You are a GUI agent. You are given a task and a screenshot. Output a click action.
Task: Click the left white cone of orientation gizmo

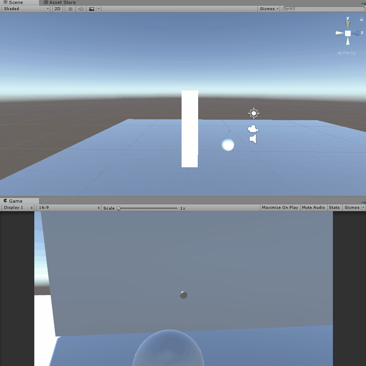click(x=340, y=33)
